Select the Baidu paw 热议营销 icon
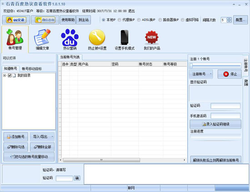Viewport: 250px width, 192px height. coord(70,39)
